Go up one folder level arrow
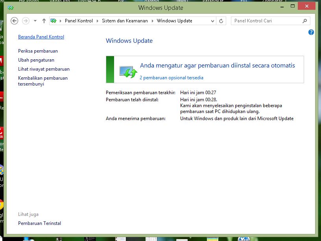321x241 pixels. pos(44,21)
